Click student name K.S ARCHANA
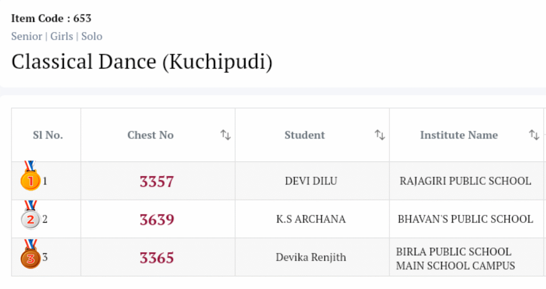 pyautogui.click(x=311, y=219)
